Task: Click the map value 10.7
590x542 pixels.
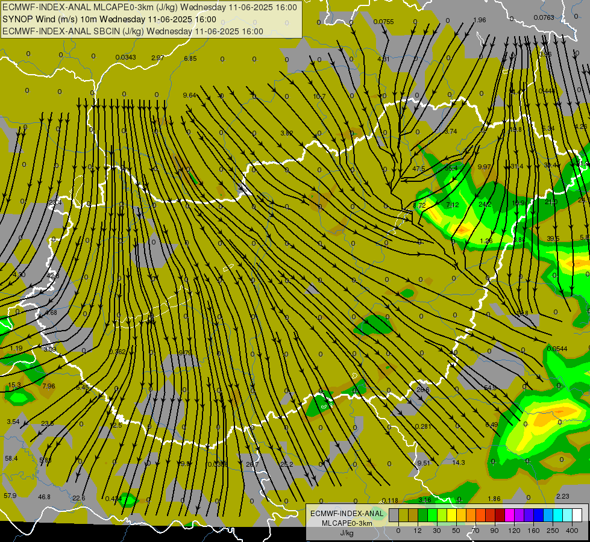Action: (319, 97)
